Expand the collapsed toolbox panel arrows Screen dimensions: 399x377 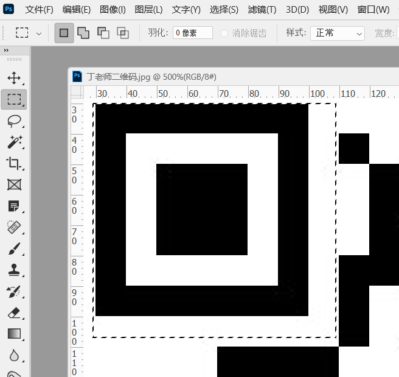[x=6, y=50]
